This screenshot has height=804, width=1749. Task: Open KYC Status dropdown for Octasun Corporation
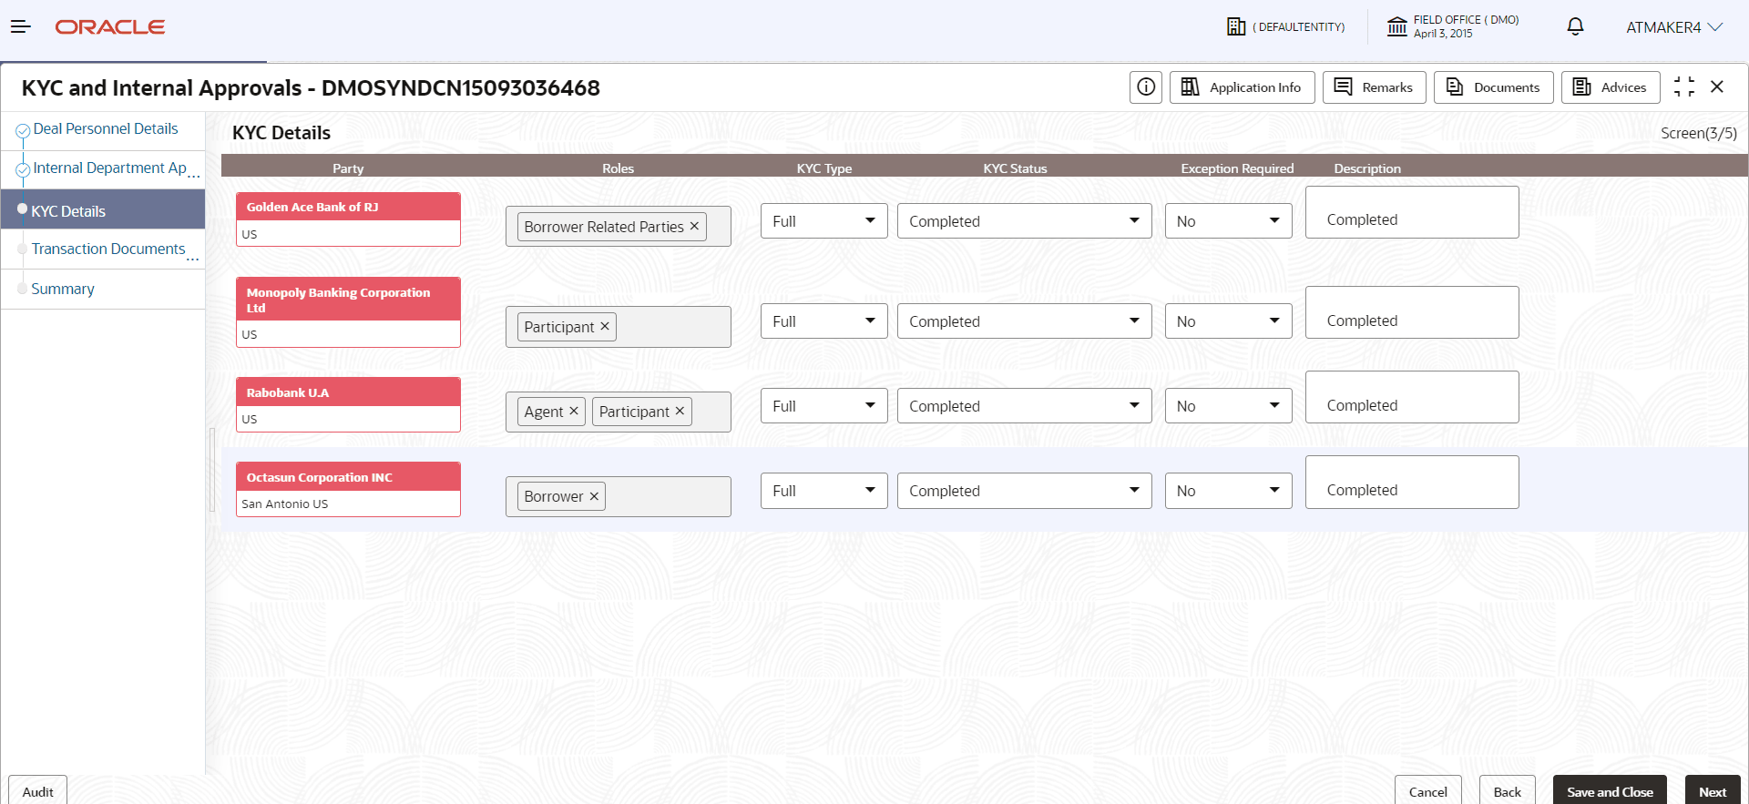coord(1025,491)
